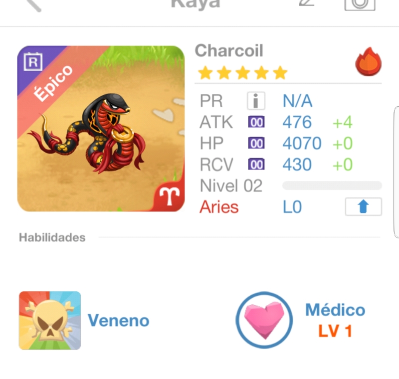Open the edit pencil icon beside Kaya
This screenshot has width=399, height=379.
[x=306, y=3]
